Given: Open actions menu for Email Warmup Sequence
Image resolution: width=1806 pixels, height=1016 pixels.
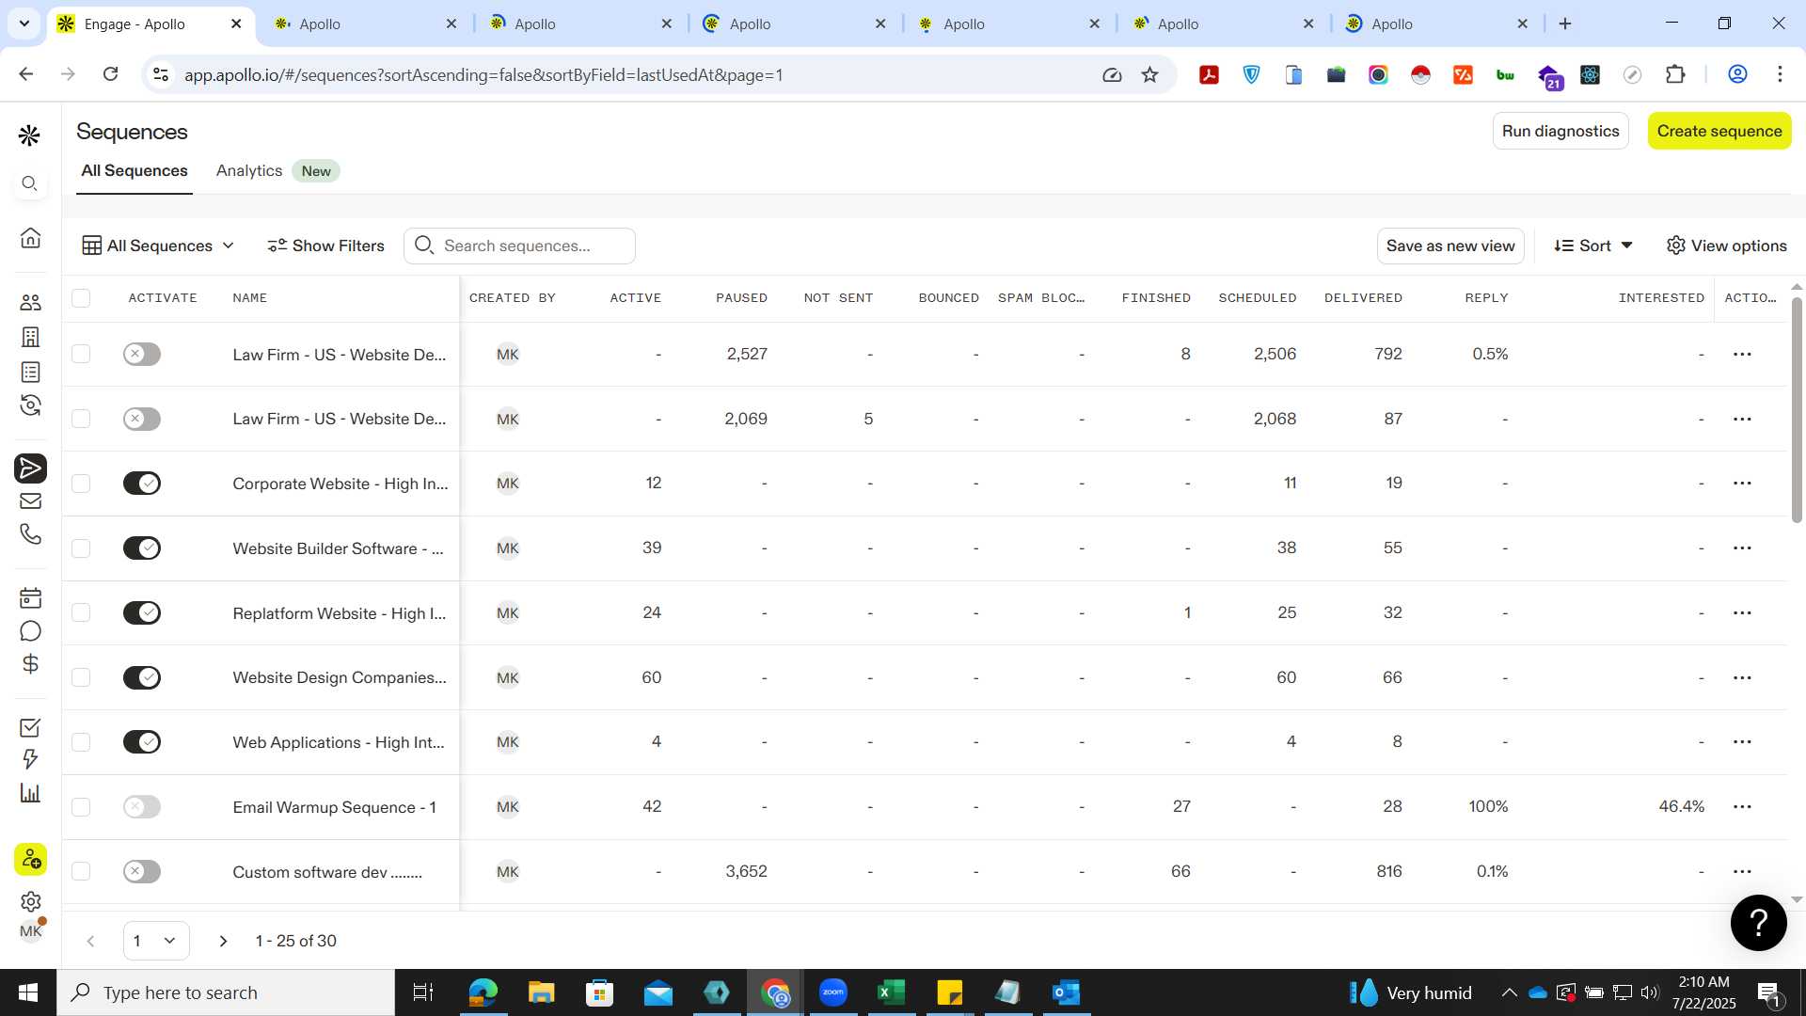Looking at the screenshot, I should click(1742, 807).
